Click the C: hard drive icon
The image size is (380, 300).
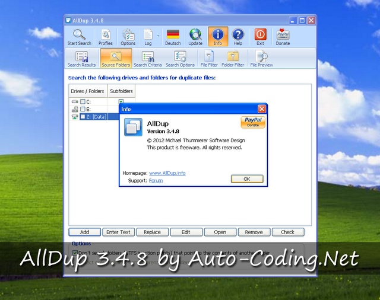pyautogui.click(x=75, y=101)
